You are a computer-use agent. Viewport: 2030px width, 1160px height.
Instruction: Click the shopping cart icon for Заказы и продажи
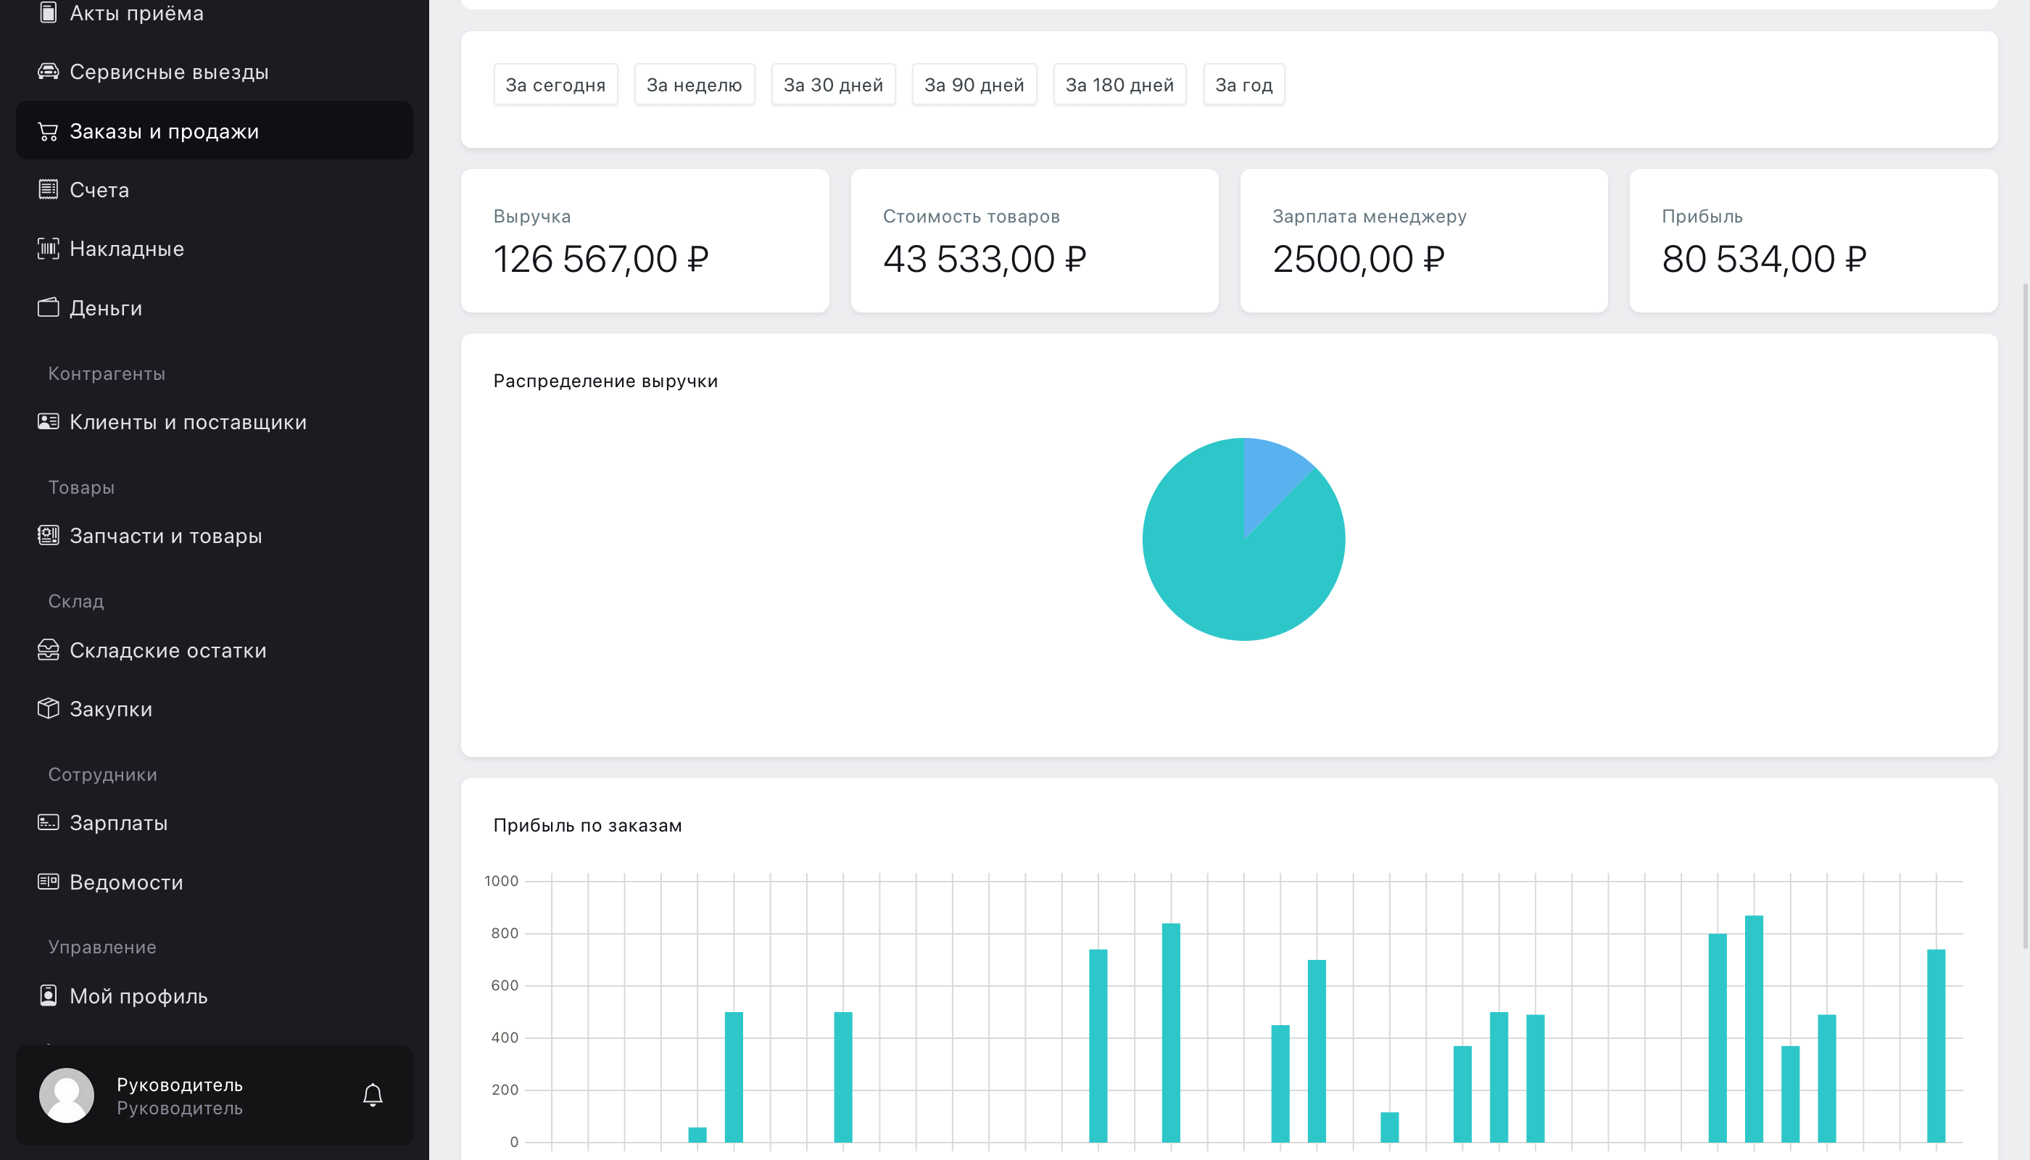48,130
